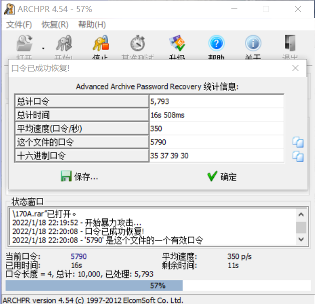Select the average speed value 350
315x304 pixels.
point(156,128)
